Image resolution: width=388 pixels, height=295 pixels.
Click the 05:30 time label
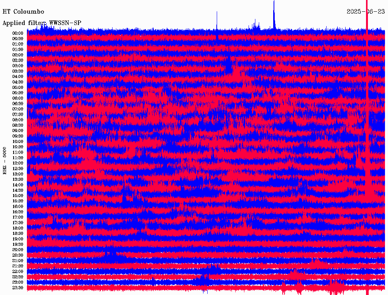tap(18, 93)
